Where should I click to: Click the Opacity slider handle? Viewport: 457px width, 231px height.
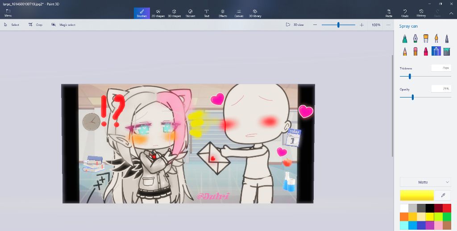(x=413, y=97)
